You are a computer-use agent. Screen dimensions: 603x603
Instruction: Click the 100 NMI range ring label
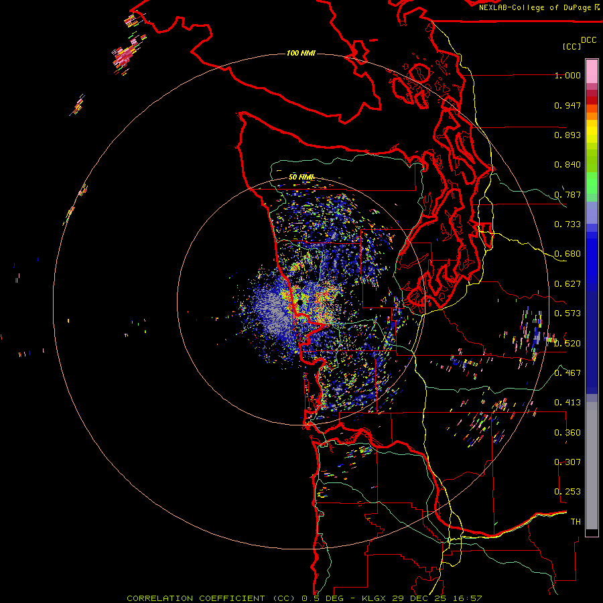301,53
